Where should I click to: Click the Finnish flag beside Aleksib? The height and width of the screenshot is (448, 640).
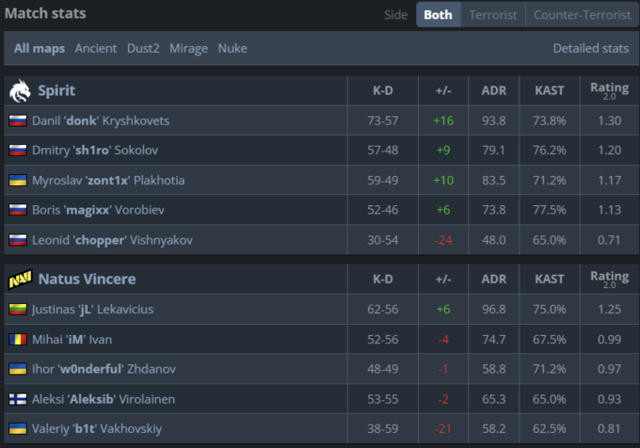[x=17, y=399]
